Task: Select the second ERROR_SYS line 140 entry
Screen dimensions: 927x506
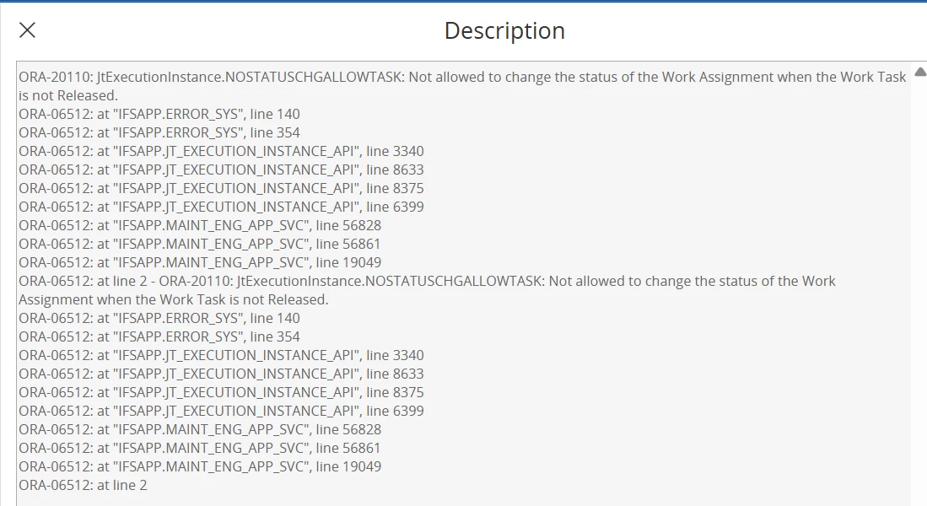Action: [x=159, y=318]
